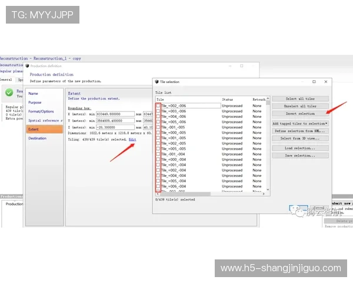The image size is (353, 283).
Task: Open the Destination step
Action: [38, 138]
